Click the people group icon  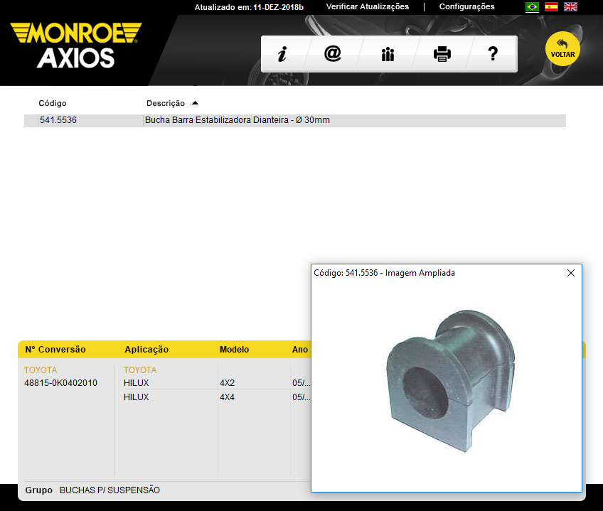pos(388,54)
